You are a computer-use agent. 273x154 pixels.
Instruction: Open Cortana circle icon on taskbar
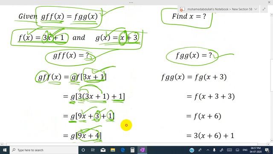(83, 150)
